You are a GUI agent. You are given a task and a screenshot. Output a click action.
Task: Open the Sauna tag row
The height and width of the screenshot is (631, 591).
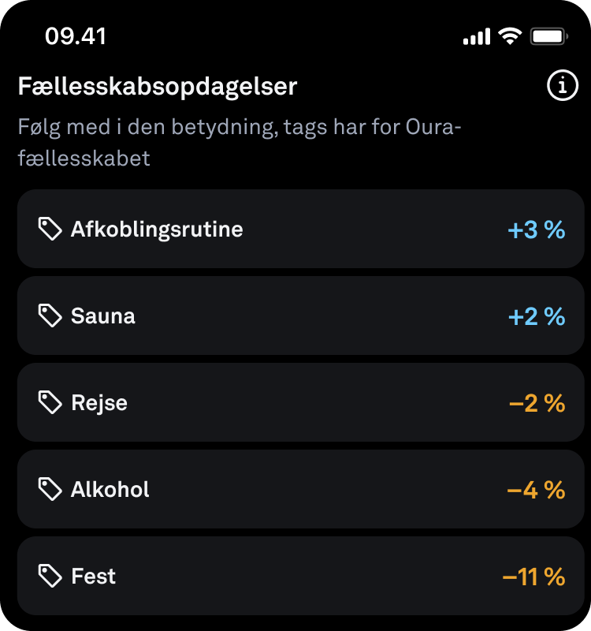tap(301, 315)
